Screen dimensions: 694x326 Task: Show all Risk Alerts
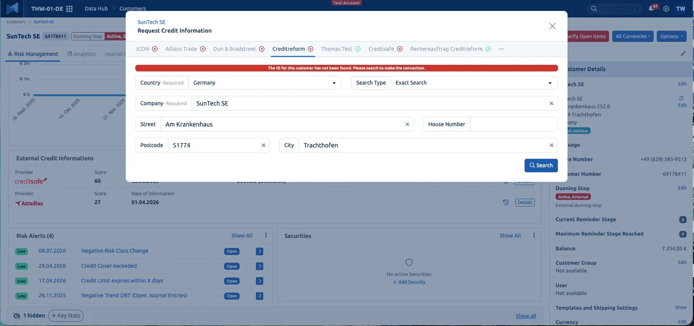point(242,236)
